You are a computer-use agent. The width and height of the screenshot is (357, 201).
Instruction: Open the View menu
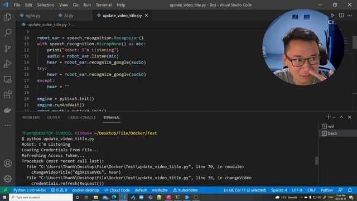coord(64,5)
